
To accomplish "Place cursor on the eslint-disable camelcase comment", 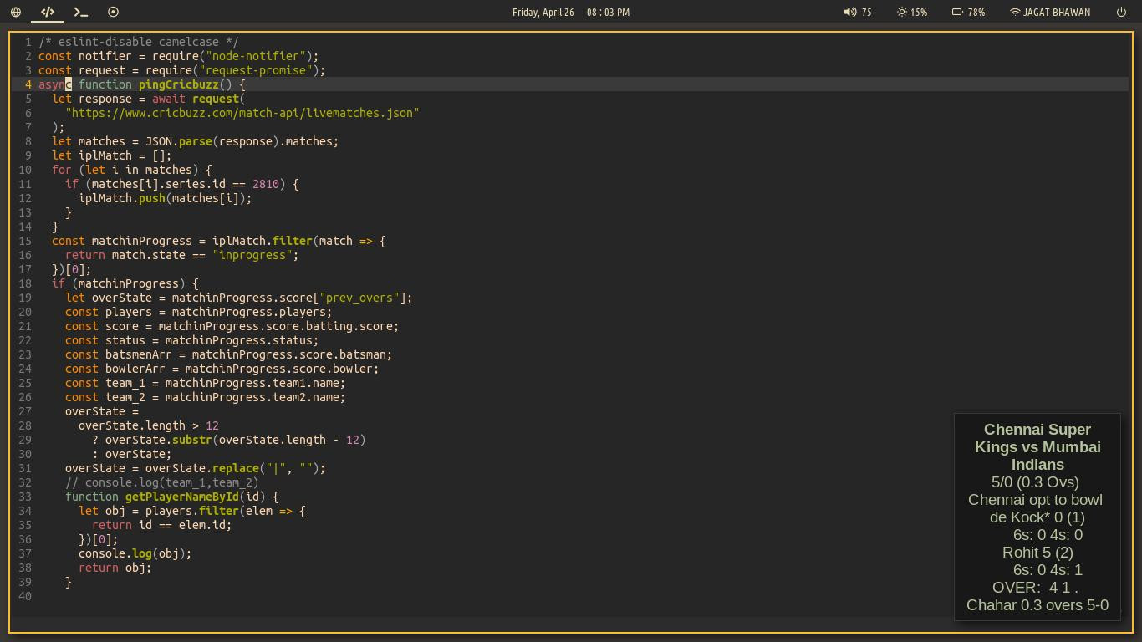I will pos(139,42).
